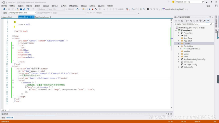Open the iisexpress.exe process dropdown
Viewport: 219px width, 123px height.
click(22, 13)
